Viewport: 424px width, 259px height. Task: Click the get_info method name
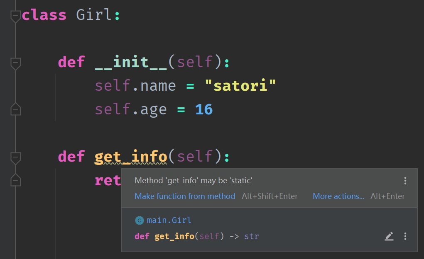[x=131, y=157]
